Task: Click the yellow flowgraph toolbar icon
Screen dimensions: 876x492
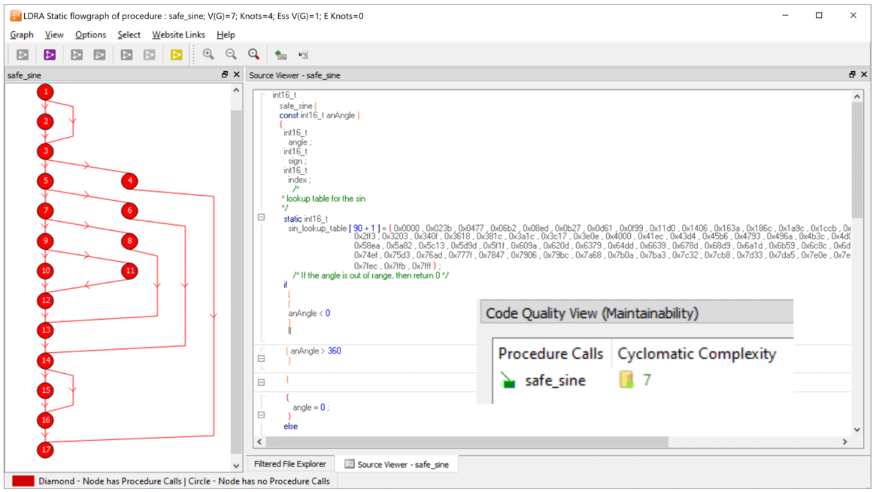Action: click(x=176, y=55)
